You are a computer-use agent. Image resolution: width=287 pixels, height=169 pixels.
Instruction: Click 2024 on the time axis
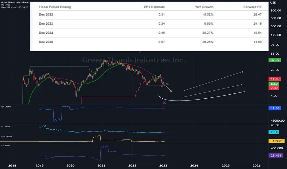[194, 166]
